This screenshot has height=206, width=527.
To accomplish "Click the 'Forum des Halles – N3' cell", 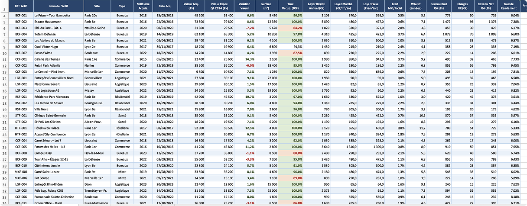I will point(58,147).
